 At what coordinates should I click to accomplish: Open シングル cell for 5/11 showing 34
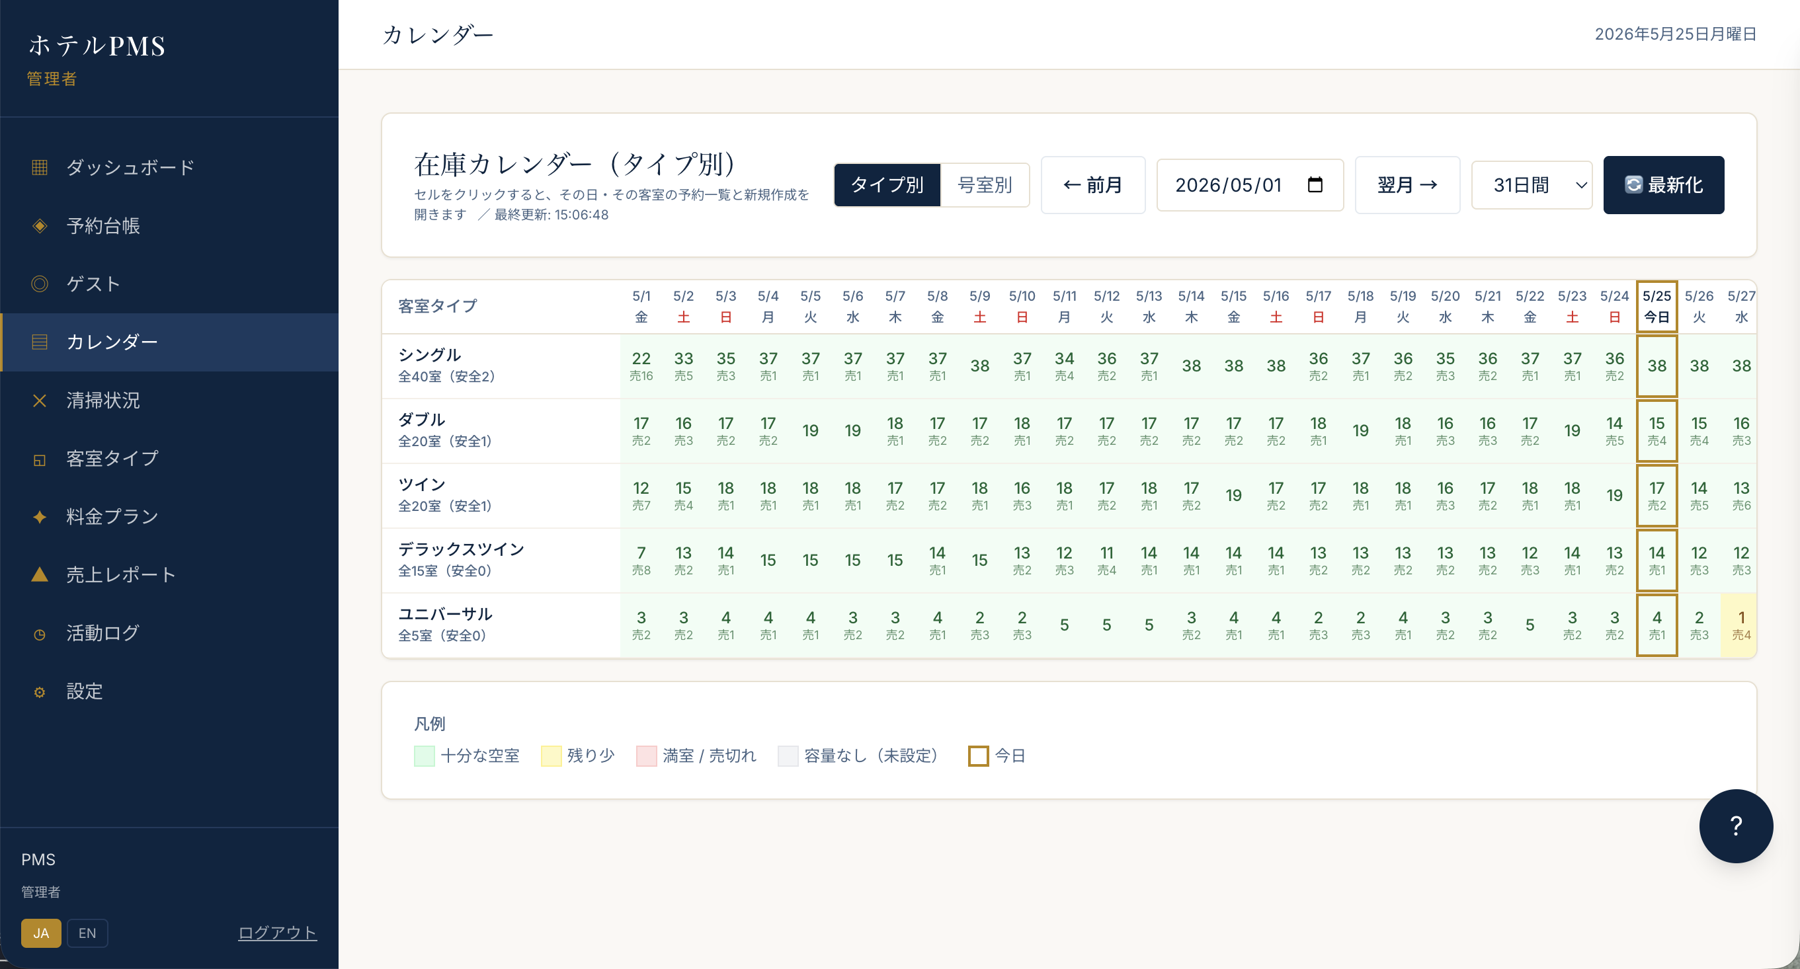(x=1064, y=366)
